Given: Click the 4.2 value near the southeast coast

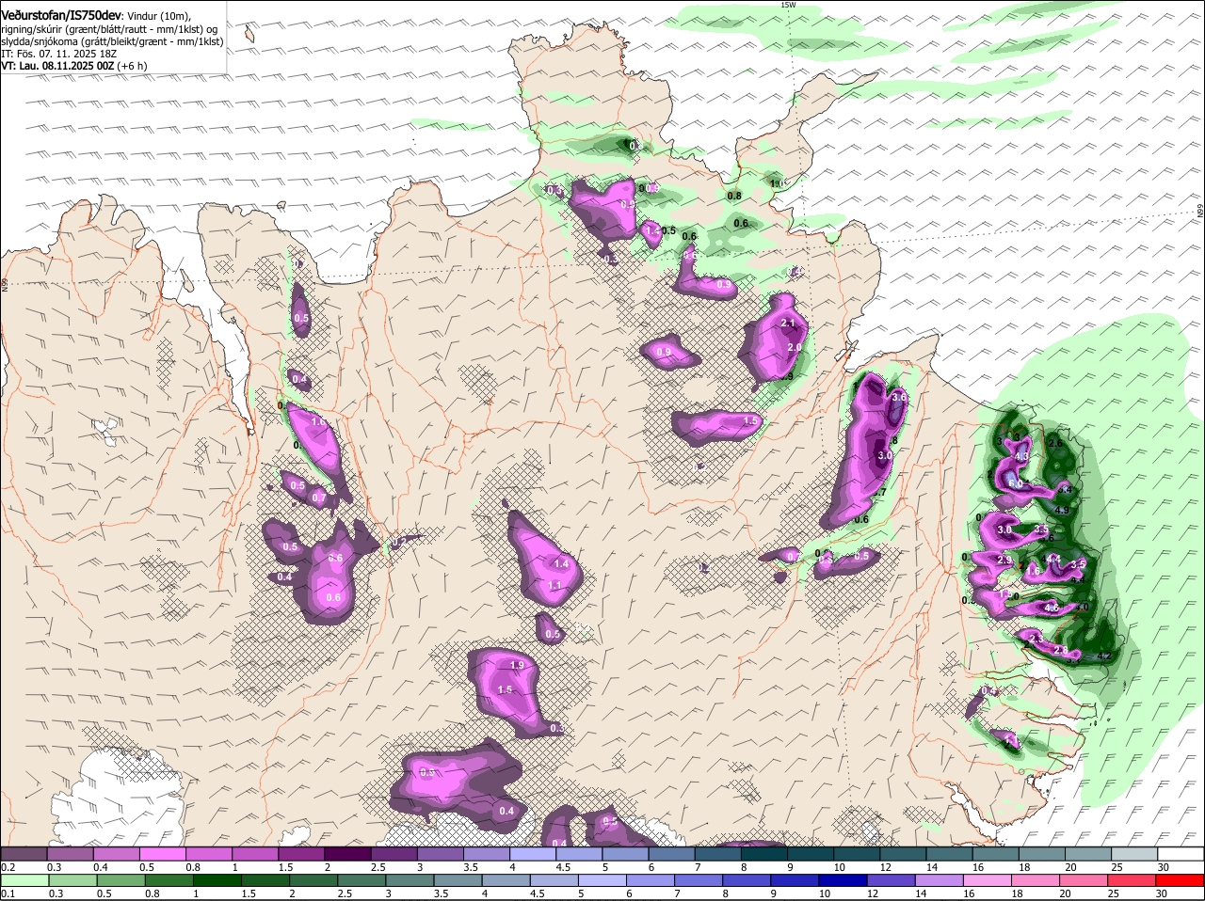Looking at the screenshot, I should [x=1105, y=656].
